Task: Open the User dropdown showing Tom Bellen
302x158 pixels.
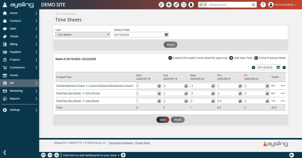Action: click(x=83, y=35)
